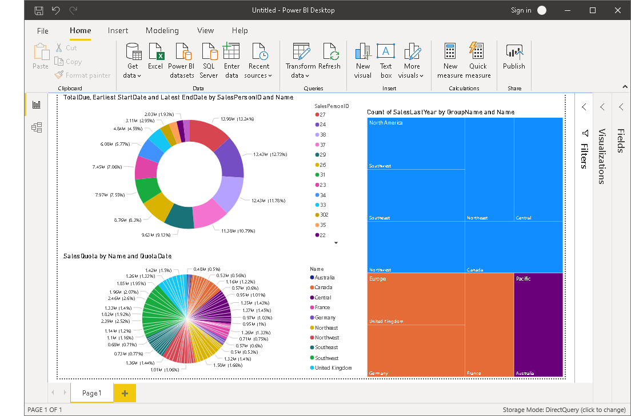Click the Get data icon
Image resolution: width=631 pixels, height=416 pixels.
pyautogui.click(x=133, y=52)
